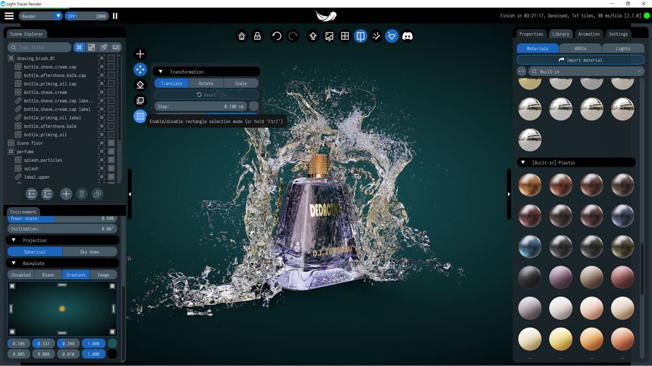Viewport: 652px width, 366px height.
Task: Switch to Translate mode
Action: pyautogui.click(x=172, y=84)
